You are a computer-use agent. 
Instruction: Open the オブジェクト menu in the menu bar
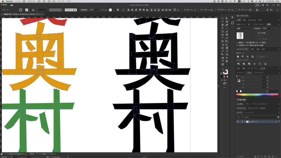(32, 1)
